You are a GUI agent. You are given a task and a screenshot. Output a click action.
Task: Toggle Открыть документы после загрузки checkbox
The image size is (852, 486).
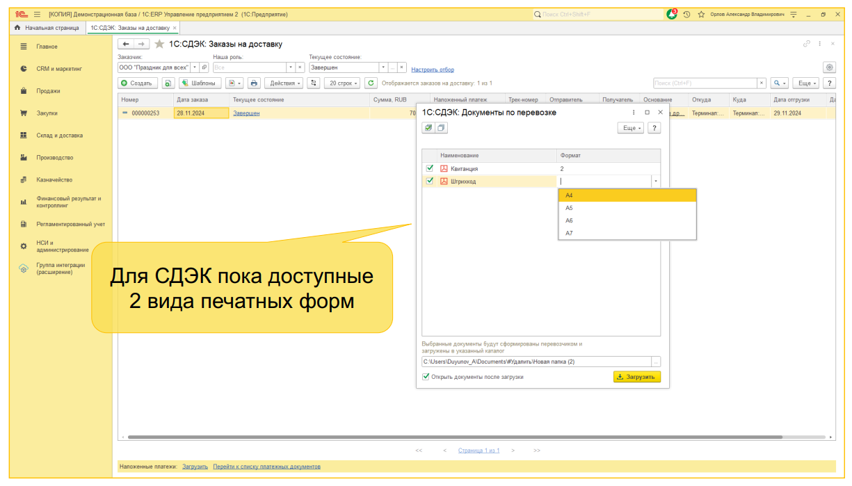click(426, 377)
